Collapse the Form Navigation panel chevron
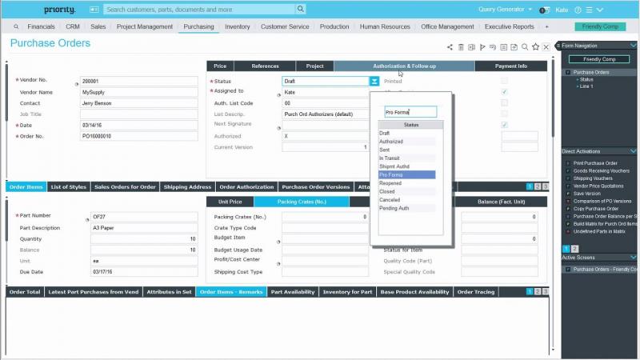 click(x=633, y=46)
